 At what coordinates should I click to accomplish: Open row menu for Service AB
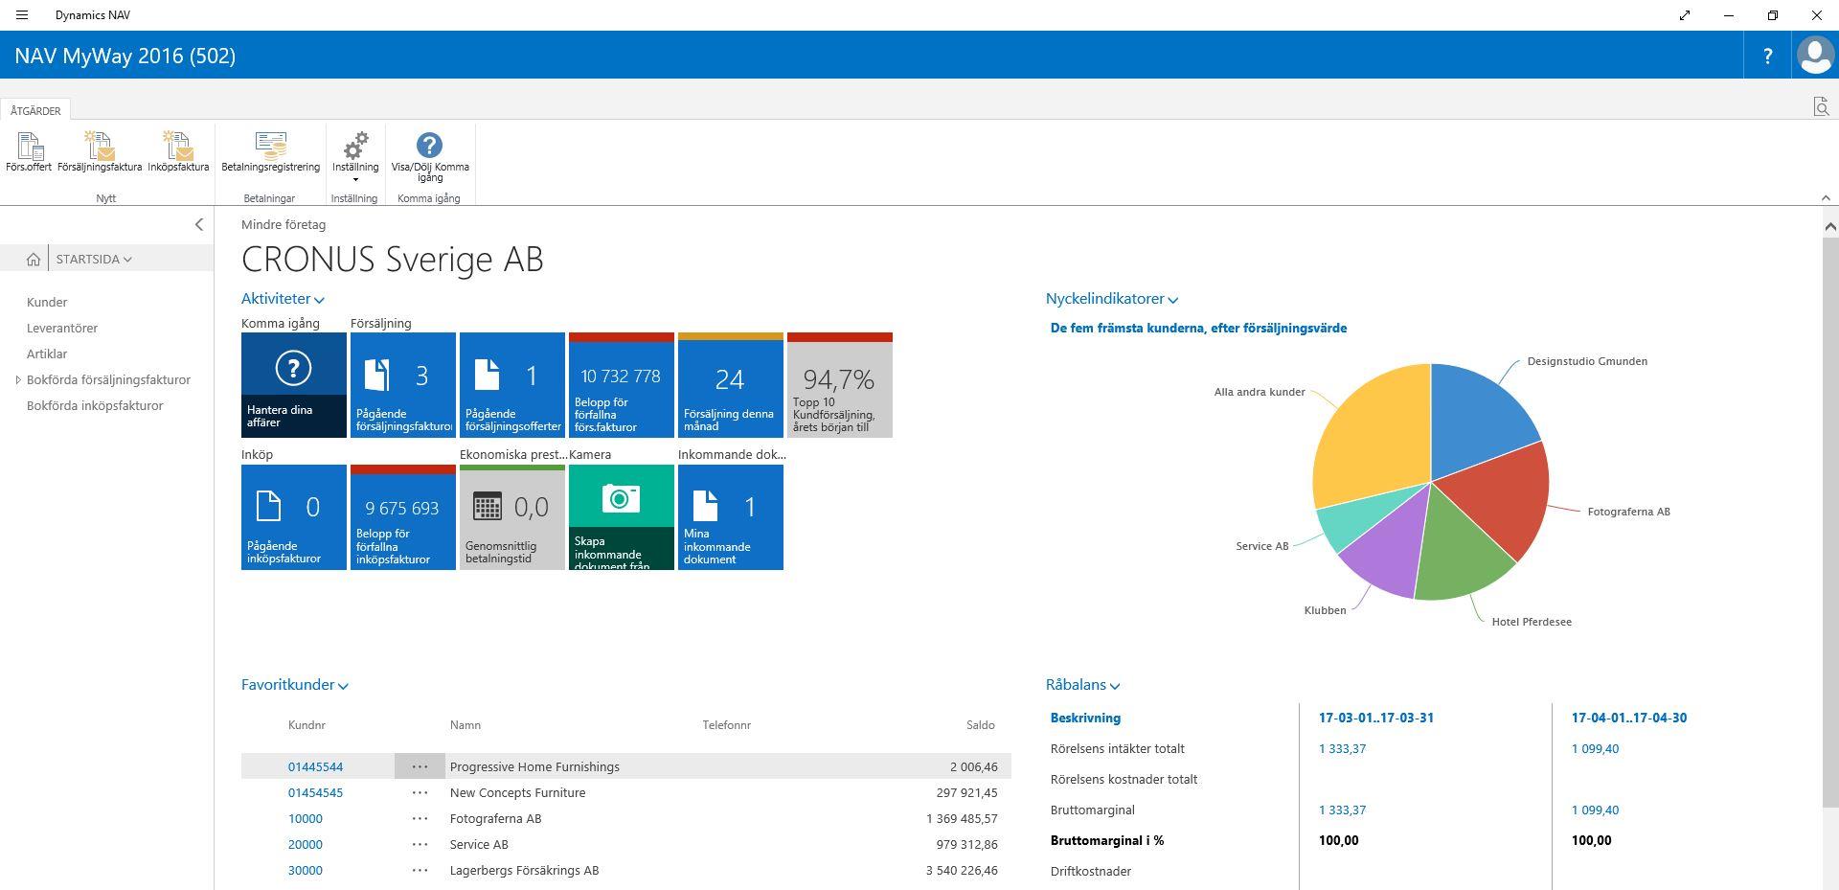[x=420, y=844]
